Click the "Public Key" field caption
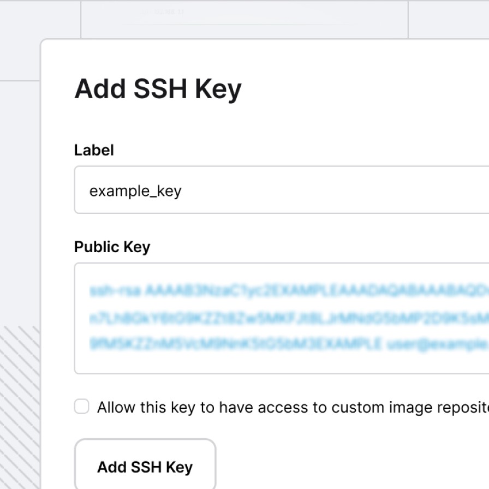This screenshot has width=489, height=489. point(112,247)
